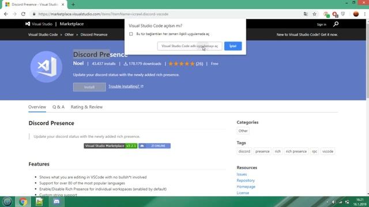Open the Issues resource link
This screenshot has width=369, height=207.
tap(242, 174)
